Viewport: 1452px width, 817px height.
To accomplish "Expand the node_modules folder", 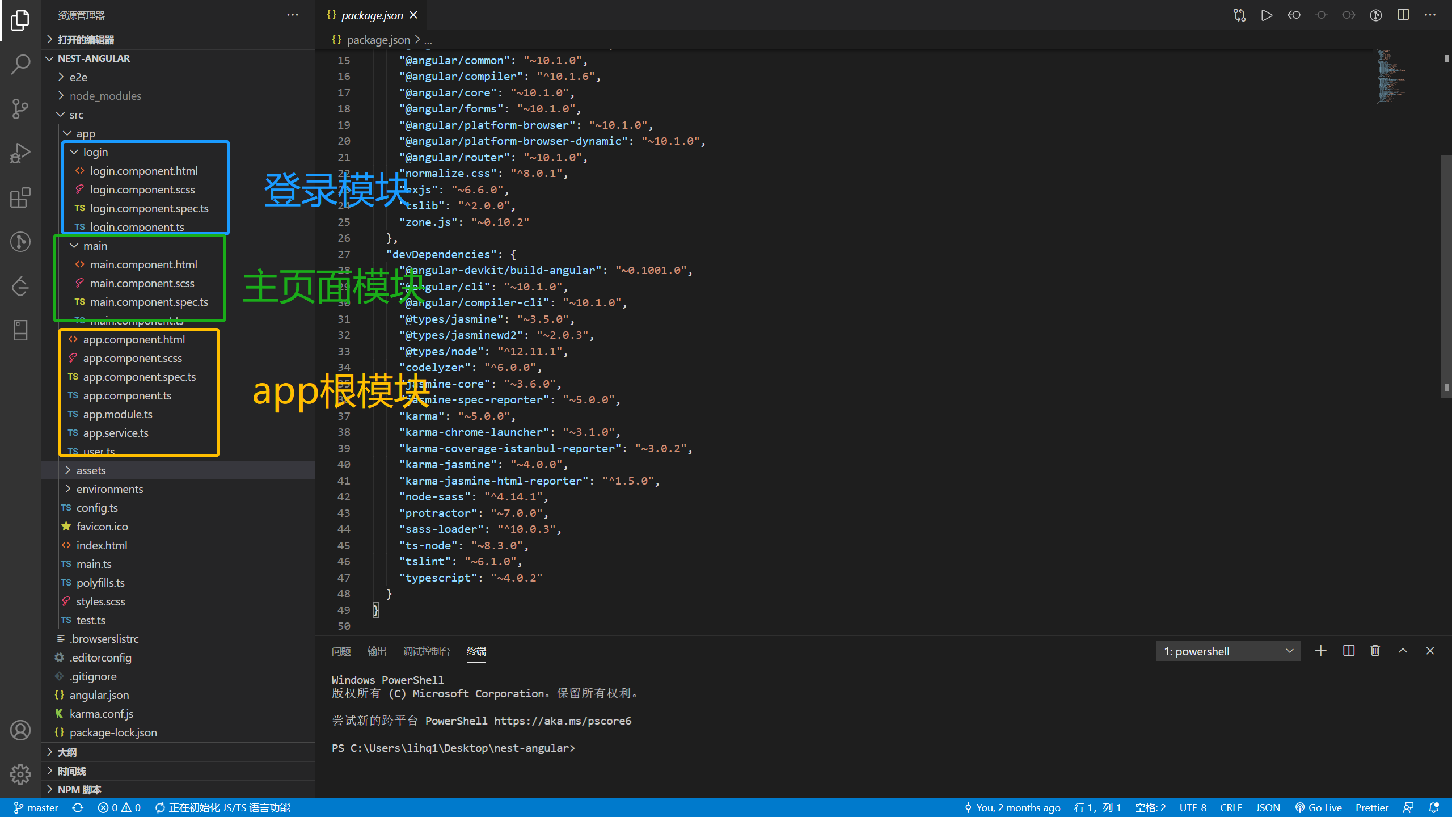I will 105,96.
